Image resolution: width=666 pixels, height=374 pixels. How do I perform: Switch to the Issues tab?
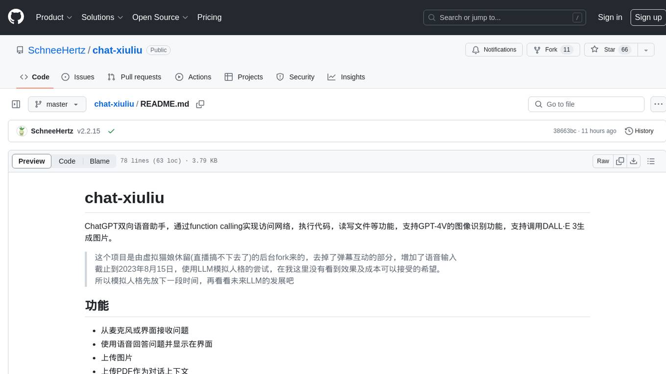click(x=78, y=77)
